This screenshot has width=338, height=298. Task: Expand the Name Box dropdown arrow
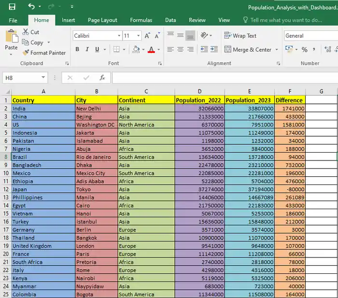pos(43,77)
